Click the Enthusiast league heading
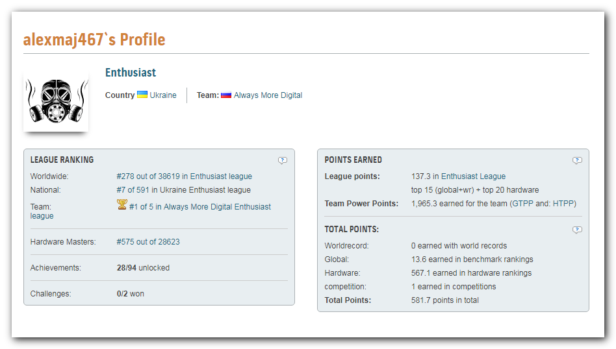The height and width of the screenshot is (349, 616). coord(131,73)
